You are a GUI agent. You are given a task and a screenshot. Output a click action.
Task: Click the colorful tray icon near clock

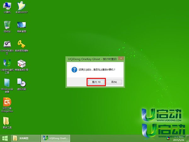pos(168,139)
